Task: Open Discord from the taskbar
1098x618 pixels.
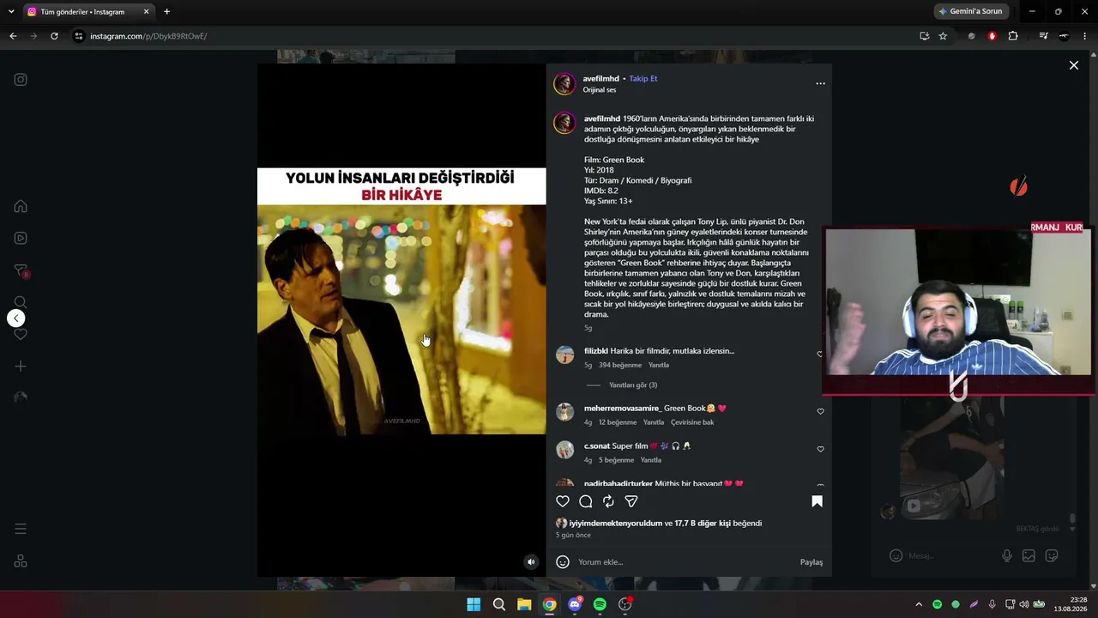Action: [x=575, y=604]
